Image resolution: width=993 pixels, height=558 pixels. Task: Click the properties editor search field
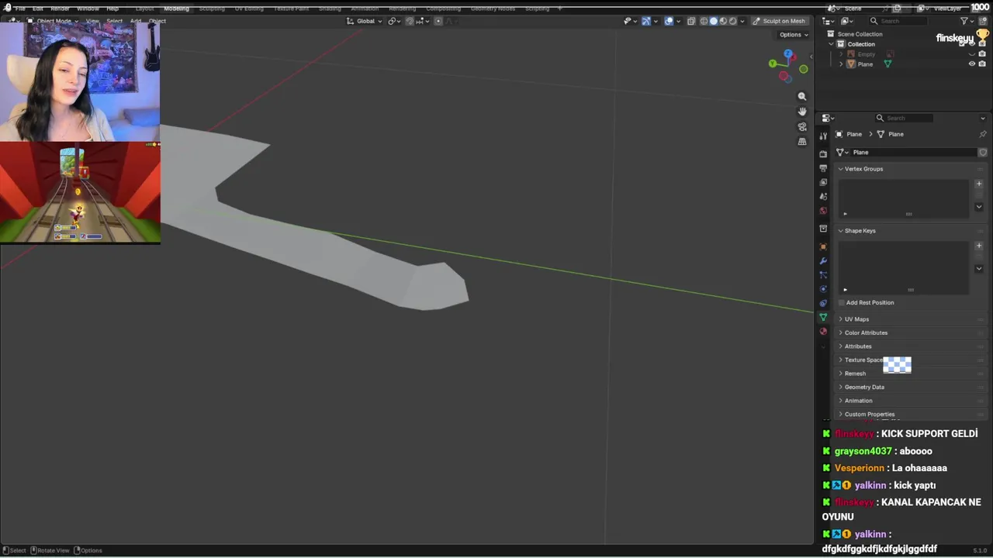tap(904, 118)
